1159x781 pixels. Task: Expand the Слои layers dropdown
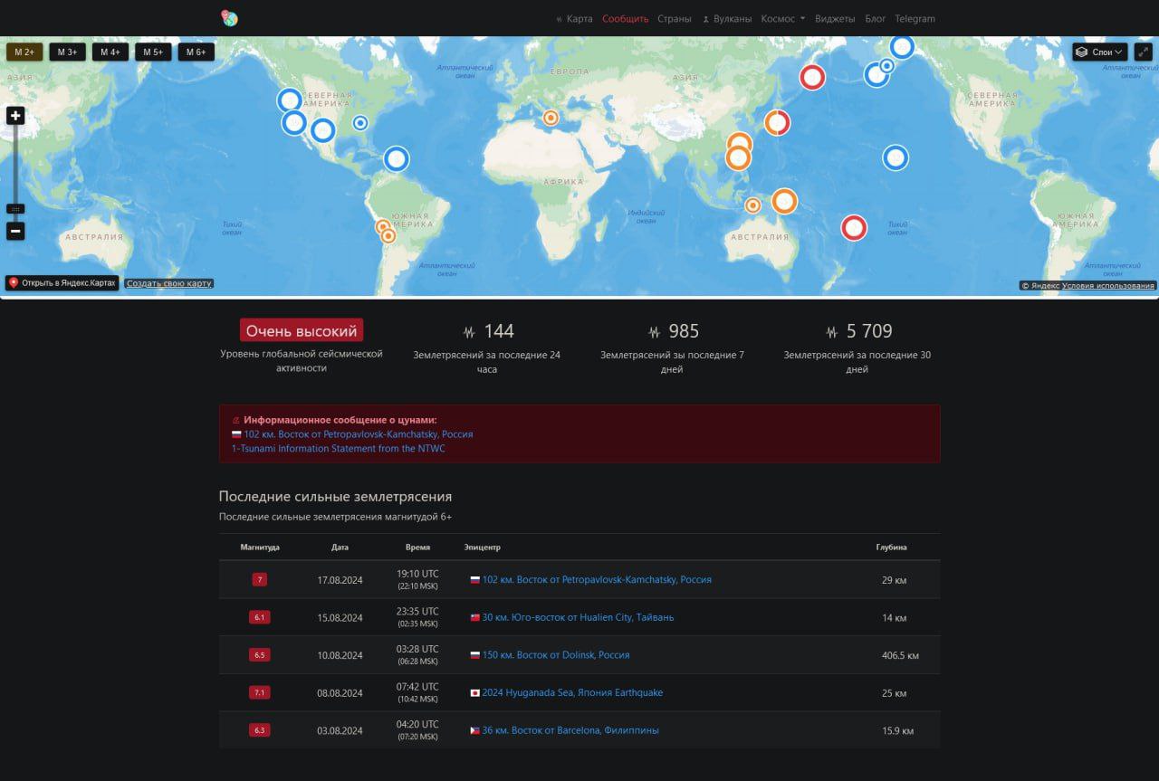point(1099,52)
